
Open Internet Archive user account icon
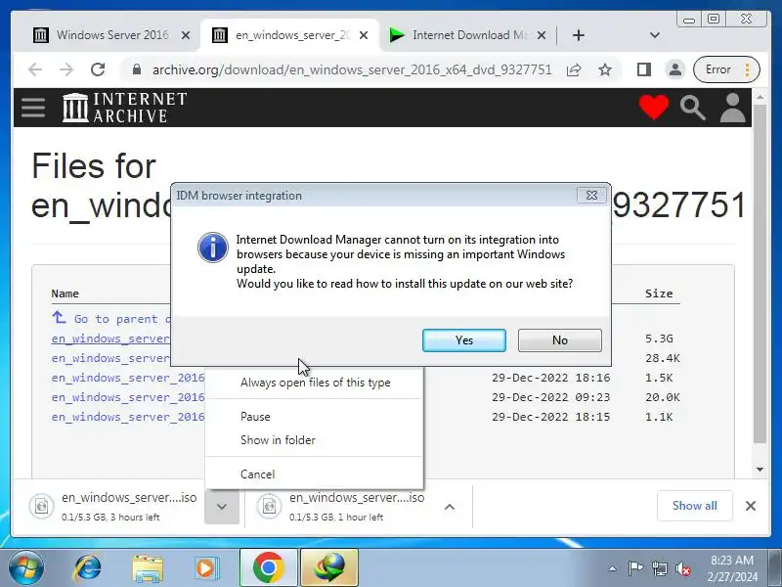732,108
